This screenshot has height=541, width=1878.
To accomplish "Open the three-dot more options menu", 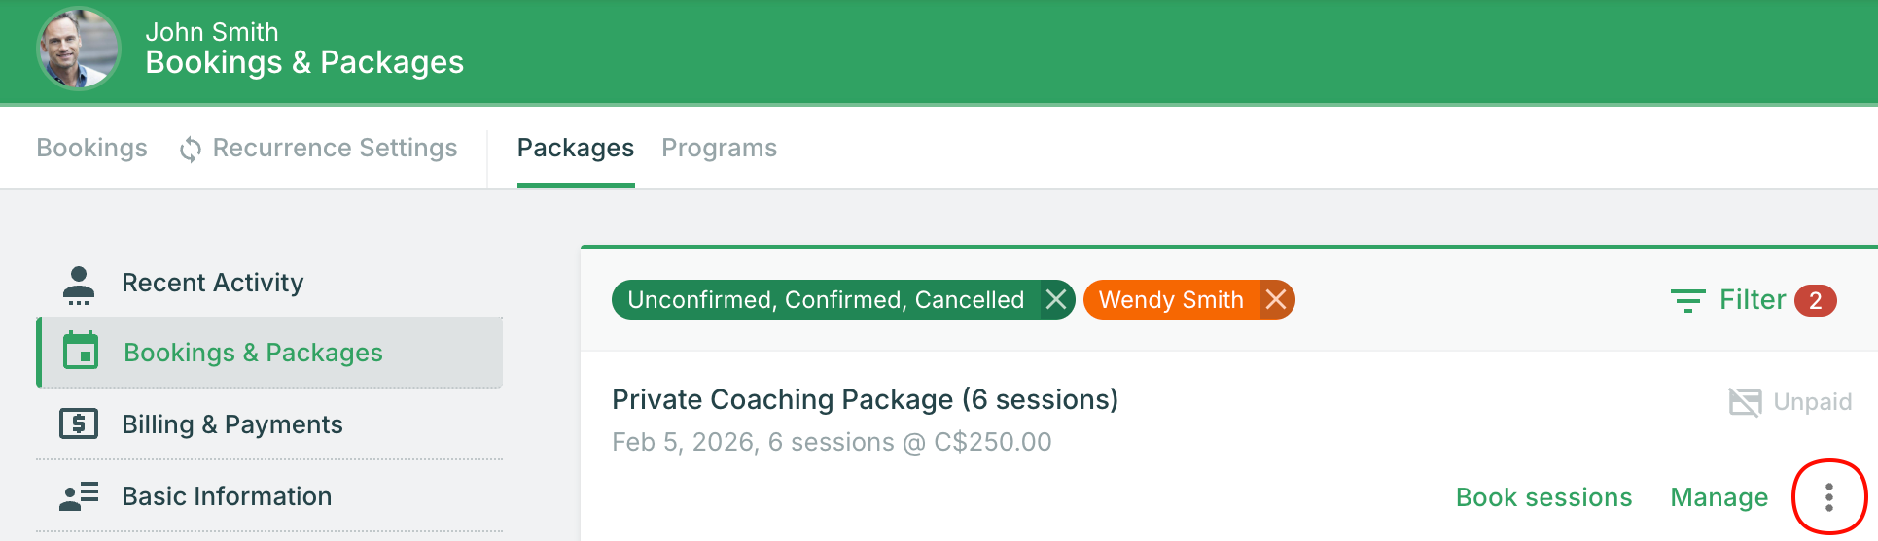I will (x=1828, y=497).
